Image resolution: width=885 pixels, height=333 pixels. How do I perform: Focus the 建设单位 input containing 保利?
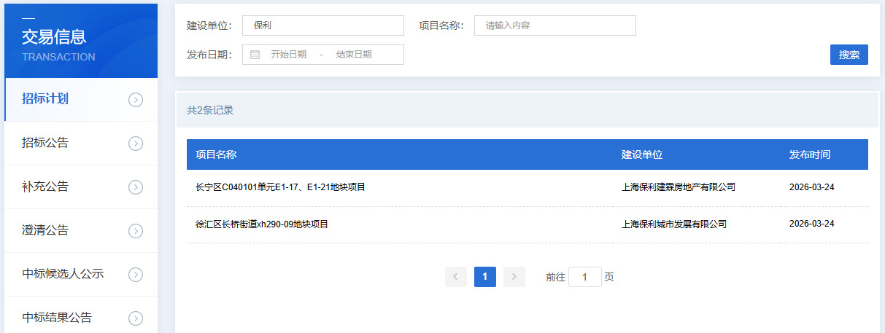[x=322, y=26]
